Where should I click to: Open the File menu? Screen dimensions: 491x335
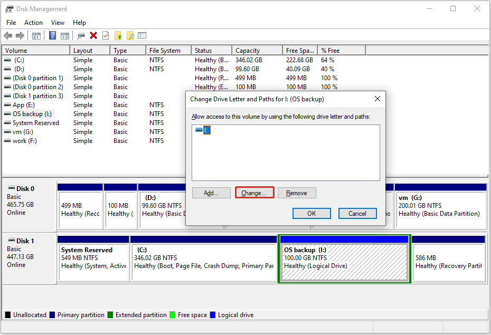point(11,23)
